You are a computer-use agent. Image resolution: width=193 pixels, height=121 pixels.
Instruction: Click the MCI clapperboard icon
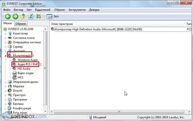(x=14, y=77)
